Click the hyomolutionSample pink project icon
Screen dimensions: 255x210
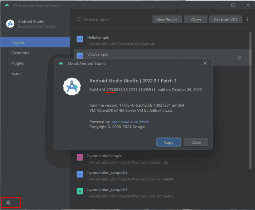[80, 157]
